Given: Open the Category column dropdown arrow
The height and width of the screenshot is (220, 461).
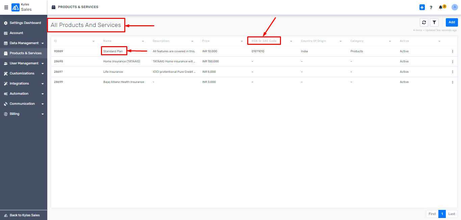Looking at the screenshot, I should pos(390,41).
